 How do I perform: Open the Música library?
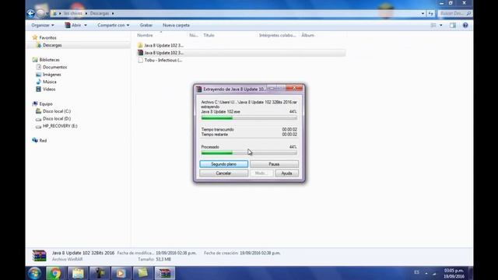pyautogui.click(x=50, y=82)
